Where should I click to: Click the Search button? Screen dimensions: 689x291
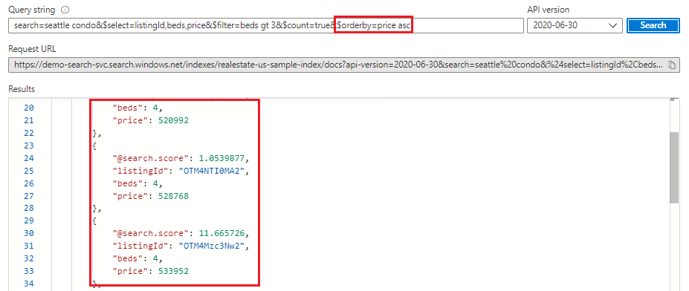(653, 25)
